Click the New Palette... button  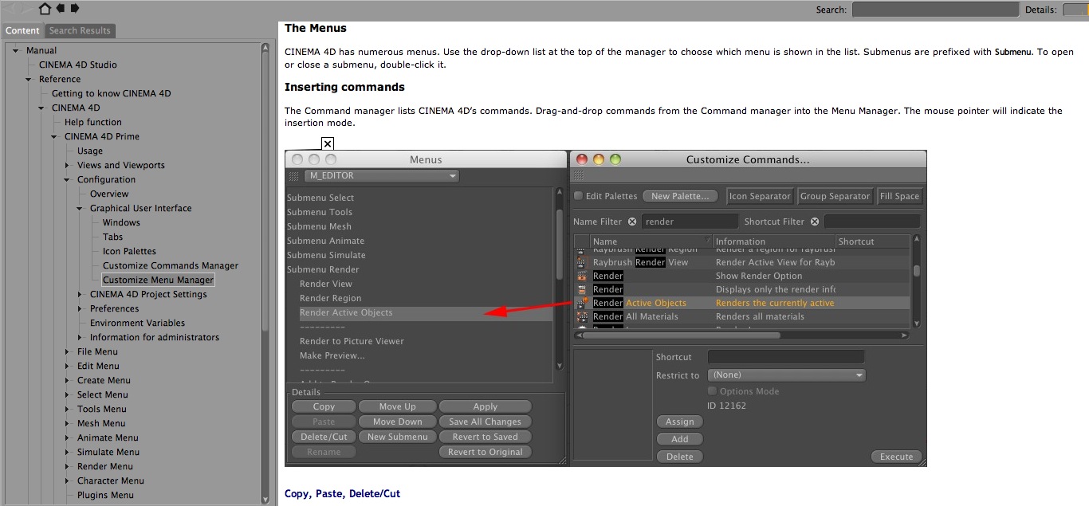point(680,196)
